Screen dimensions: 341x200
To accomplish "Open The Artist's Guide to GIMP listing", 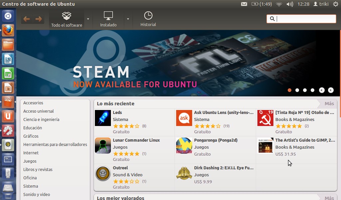I will click(305, 140).
